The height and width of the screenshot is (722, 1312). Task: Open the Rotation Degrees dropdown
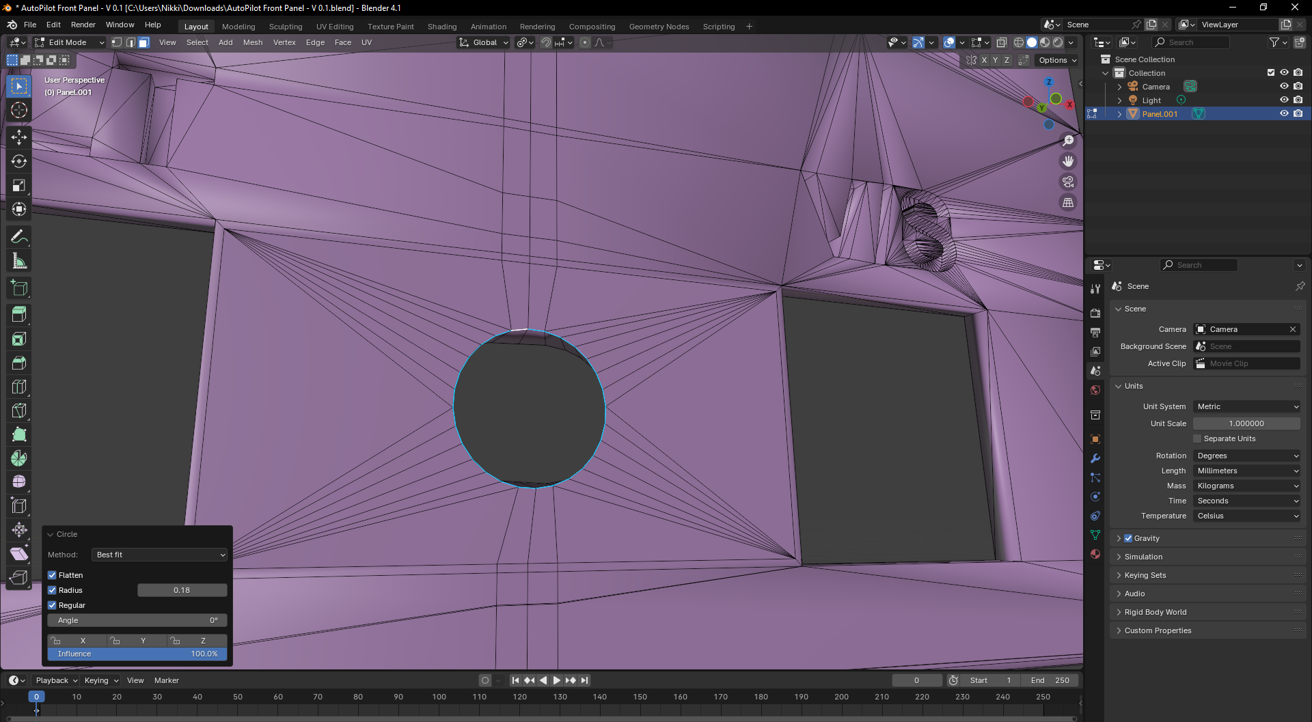pyautogui.click(x=1247, y=456)
